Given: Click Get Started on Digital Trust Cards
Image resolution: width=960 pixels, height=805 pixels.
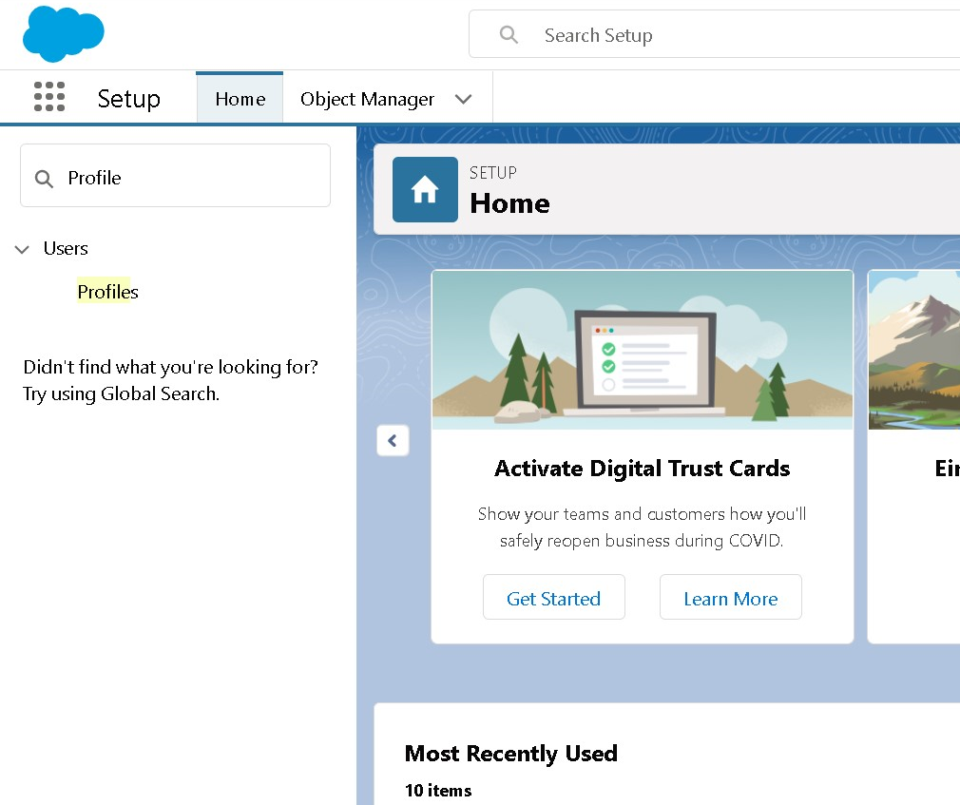Looking at the screenshot, I should point(553,598).
